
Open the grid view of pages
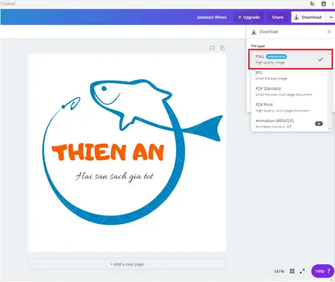[292, 271]
